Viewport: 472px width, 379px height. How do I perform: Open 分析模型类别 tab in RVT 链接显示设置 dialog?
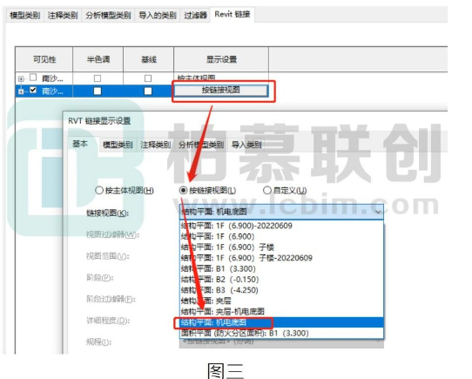click(201, 145)
